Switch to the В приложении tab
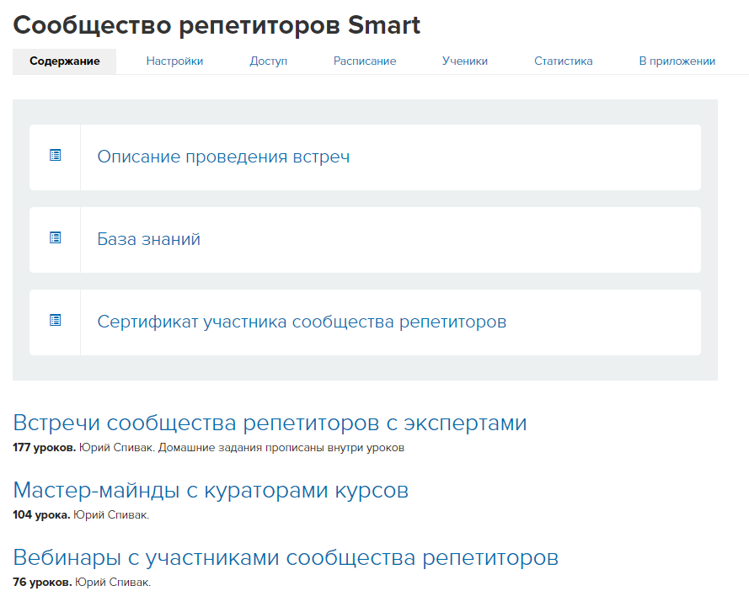Screen dimensions: 749x607 click(677, 61)
